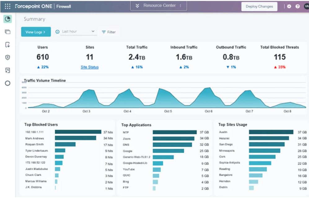This screenshot has height=198, width=309.
Task: Select the stacked windows sidebar icon
Action: [7, 32]
